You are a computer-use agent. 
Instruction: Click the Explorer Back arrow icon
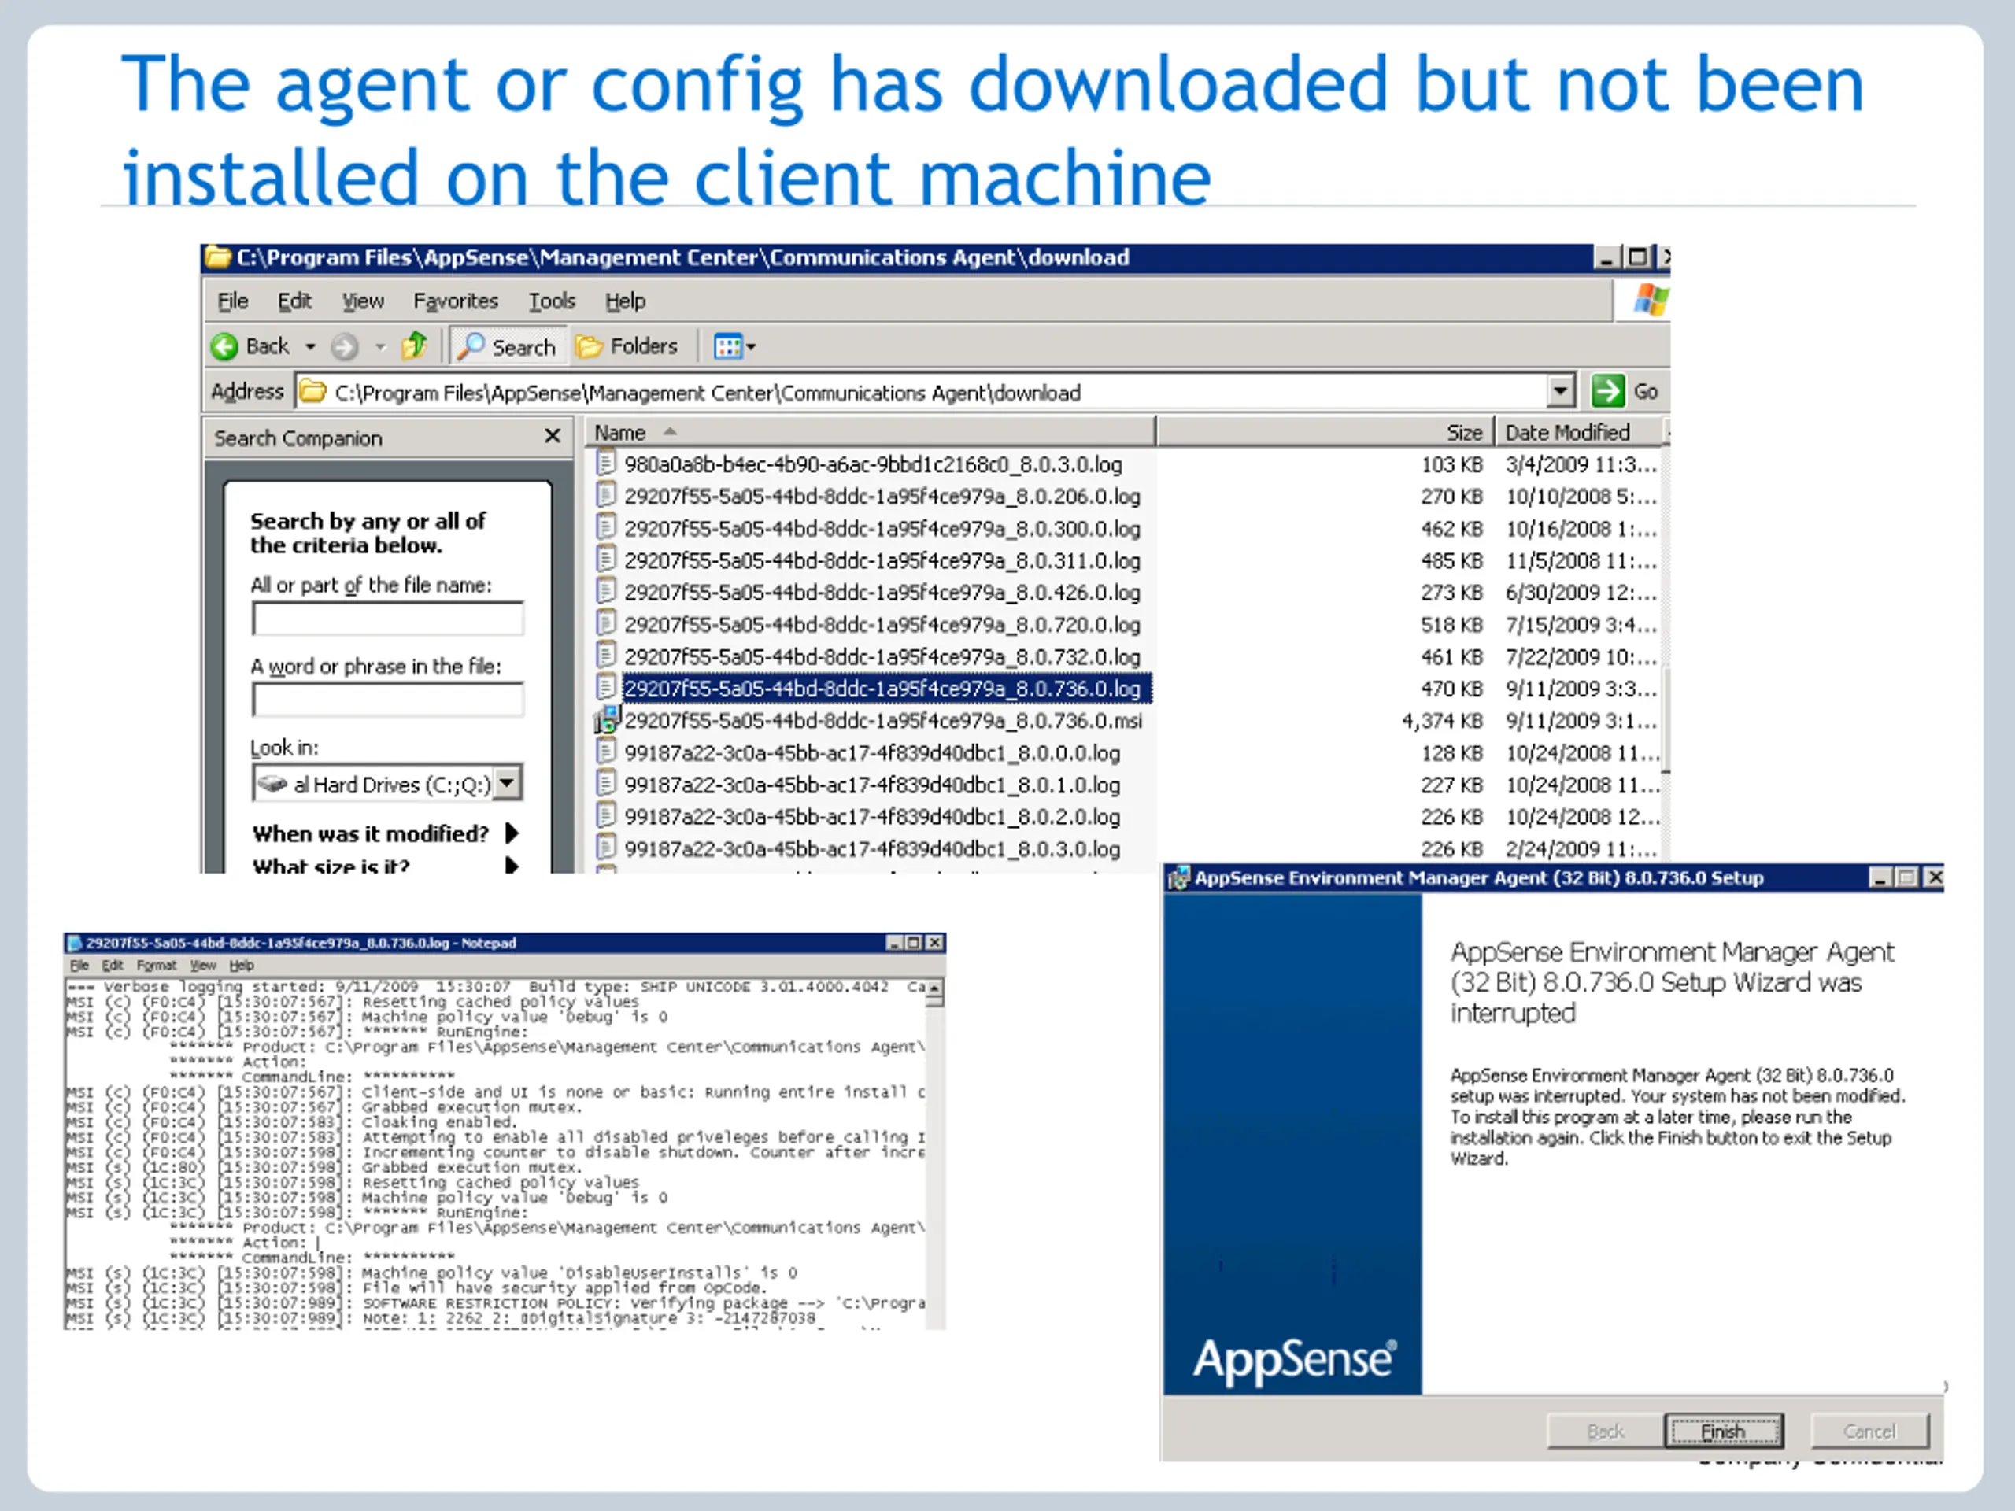(x=224, y=347)
